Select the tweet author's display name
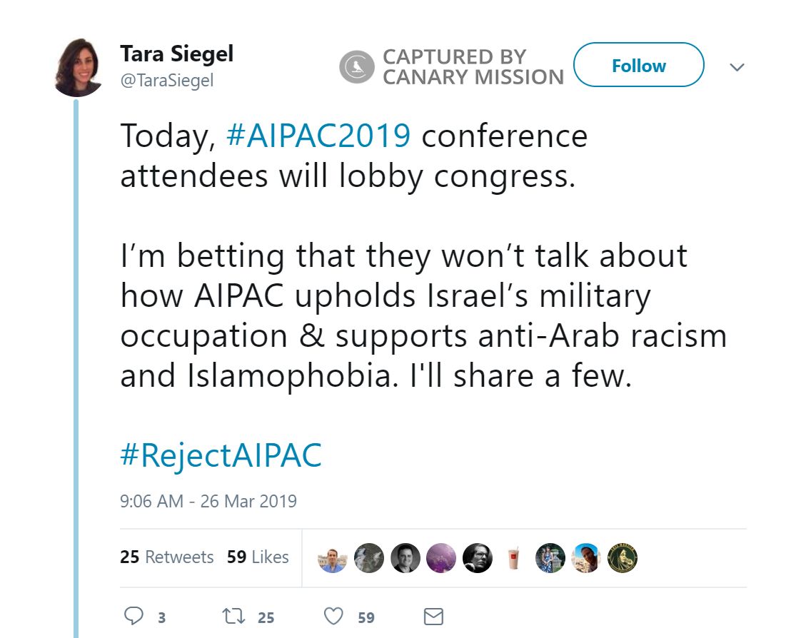 coord(176,54)
